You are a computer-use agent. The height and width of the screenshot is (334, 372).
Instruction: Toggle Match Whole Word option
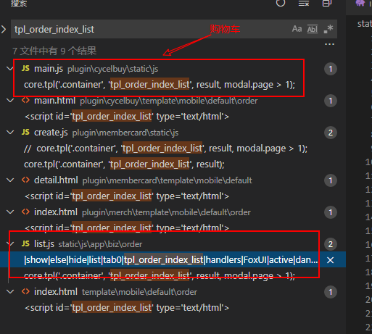point(313,29)
